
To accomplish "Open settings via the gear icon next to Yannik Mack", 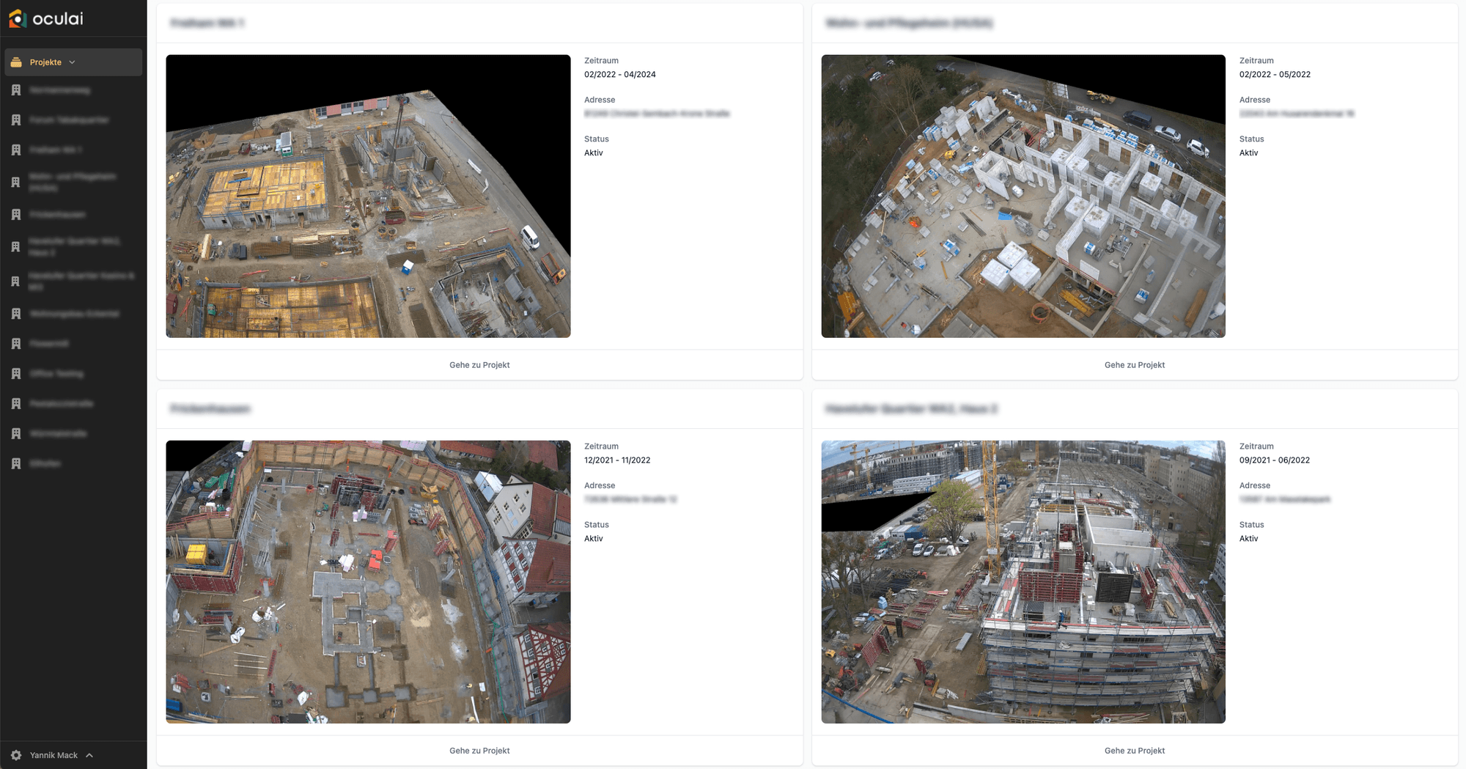I will (15, 755).
